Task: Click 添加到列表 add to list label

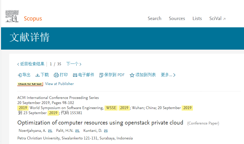Action: (146, 75)
